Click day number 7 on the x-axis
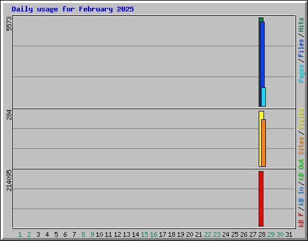Viewport: 308px width, 241px height. (x=74, y=234)
